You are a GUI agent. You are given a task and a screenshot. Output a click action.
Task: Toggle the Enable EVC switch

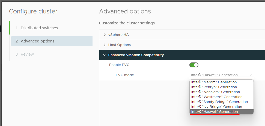tap(194, 65)
